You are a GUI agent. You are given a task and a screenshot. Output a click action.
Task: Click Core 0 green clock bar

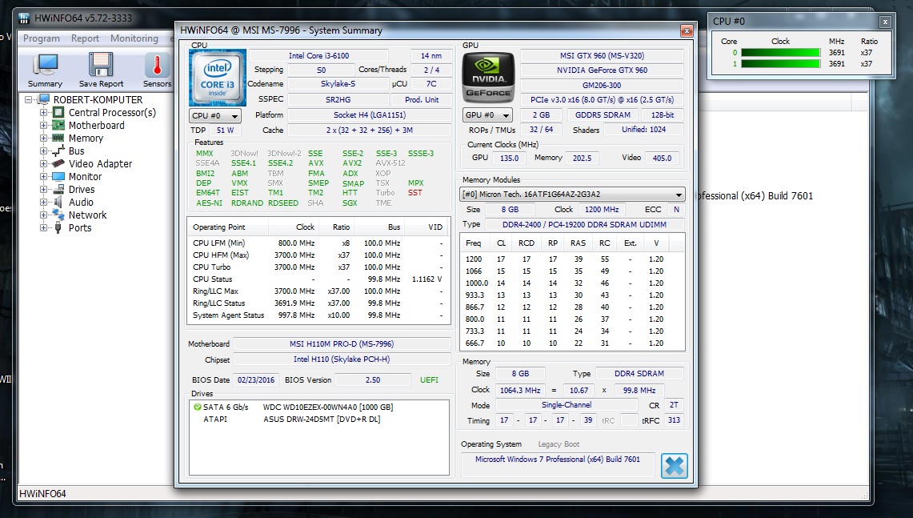click(x=780, y=53)
